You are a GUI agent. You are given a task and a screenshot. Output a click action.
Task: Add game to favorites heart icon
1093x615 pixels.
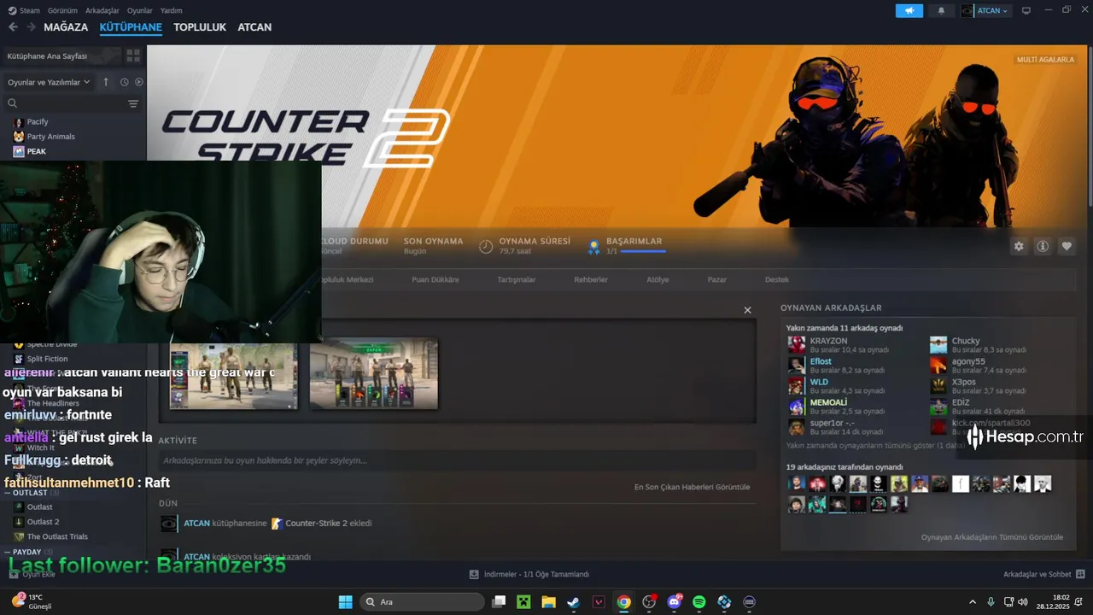1067,246
